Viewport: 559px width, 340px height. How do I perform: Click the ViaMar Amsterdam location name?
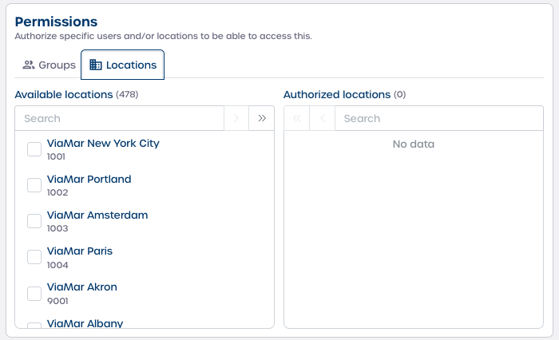coord(97,215)
